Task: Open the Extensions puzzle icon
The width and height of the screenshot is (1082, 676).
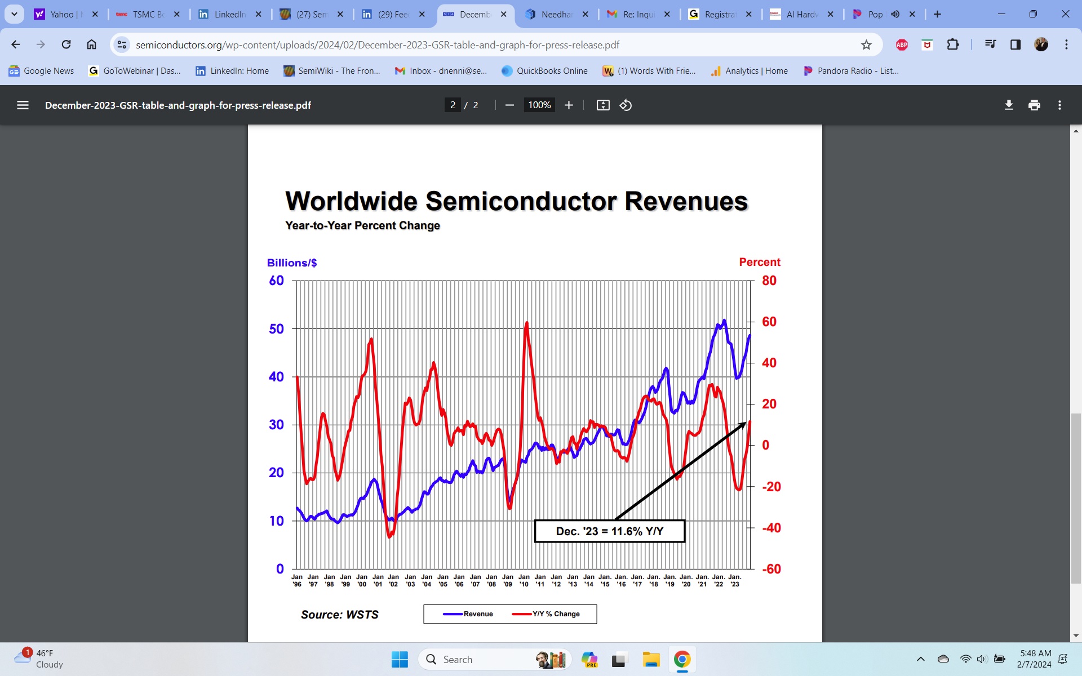Action: (952, 45)
